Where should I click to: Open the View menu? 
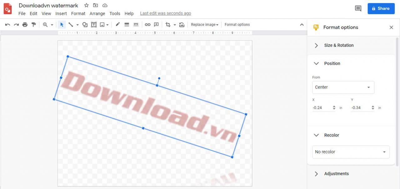coord(46,13)
